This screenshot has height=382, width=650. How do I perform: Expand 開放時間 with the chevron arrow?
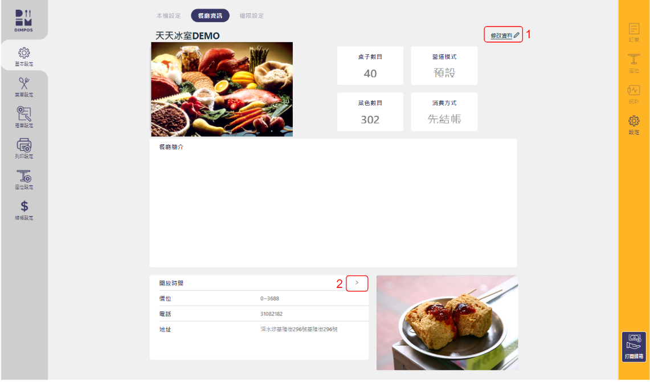pos(357,283)
